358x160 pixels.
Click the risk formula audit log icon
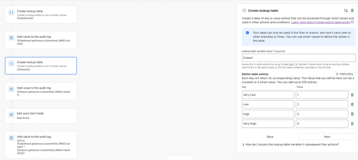(11, 138)
